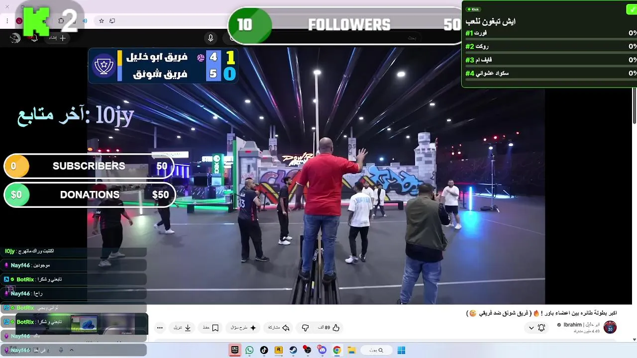Click the scroll-down arrow at page bottom right
This screenshot has width=637, height=358.
[x=634, y=340]
